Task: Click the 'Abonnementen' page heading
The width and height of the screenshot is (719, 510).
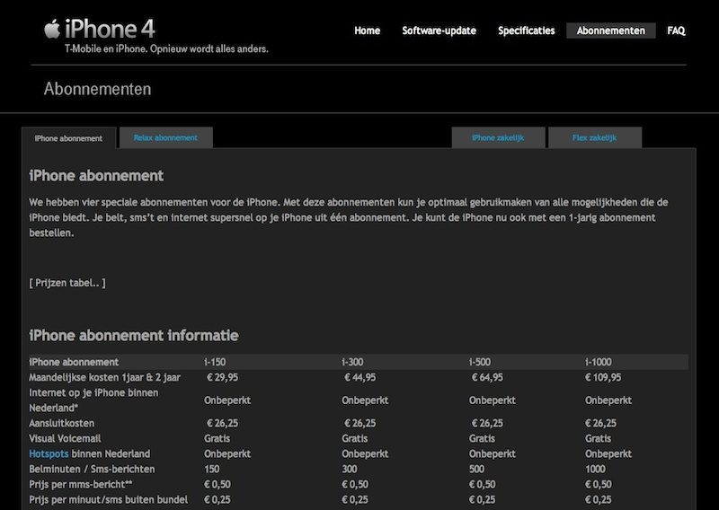Action: click(x=97, y=89)
